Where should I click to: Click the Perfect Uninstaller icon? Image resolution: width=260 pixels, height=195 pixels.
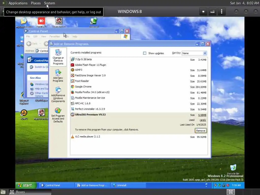pos(72,109)
